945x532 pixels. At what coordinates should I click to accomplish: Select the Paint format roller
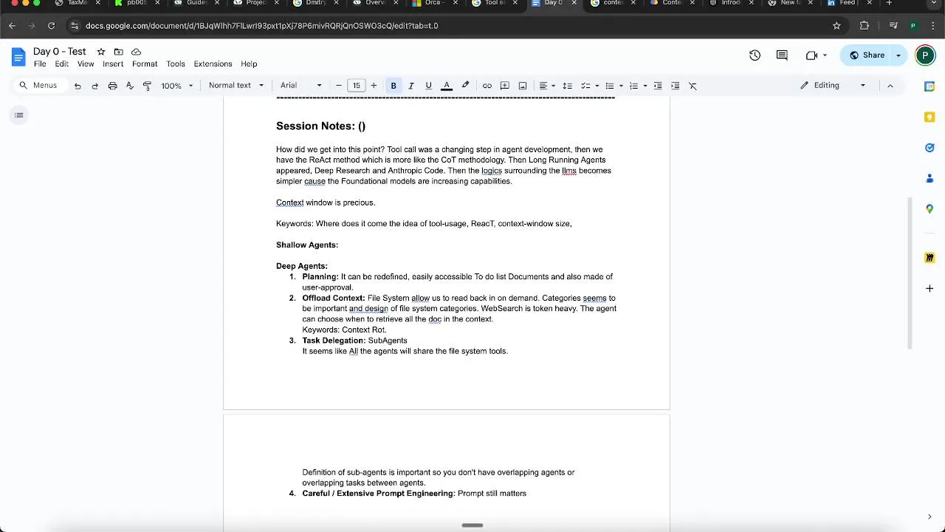[x=147, y=86]
